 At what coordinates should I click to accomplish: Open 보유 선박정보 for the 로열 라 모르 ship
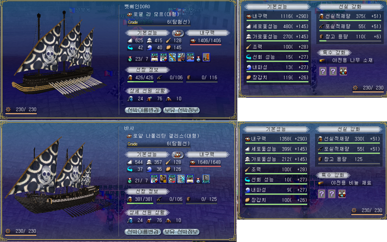(181, 110)
